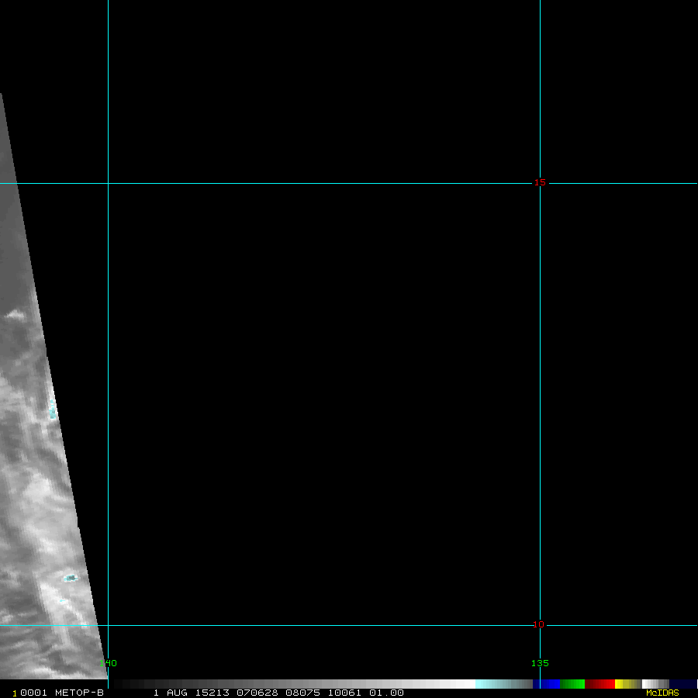
Task: Click the intersection of 15 latitude and 135 longitude
Action: point(540,184)
